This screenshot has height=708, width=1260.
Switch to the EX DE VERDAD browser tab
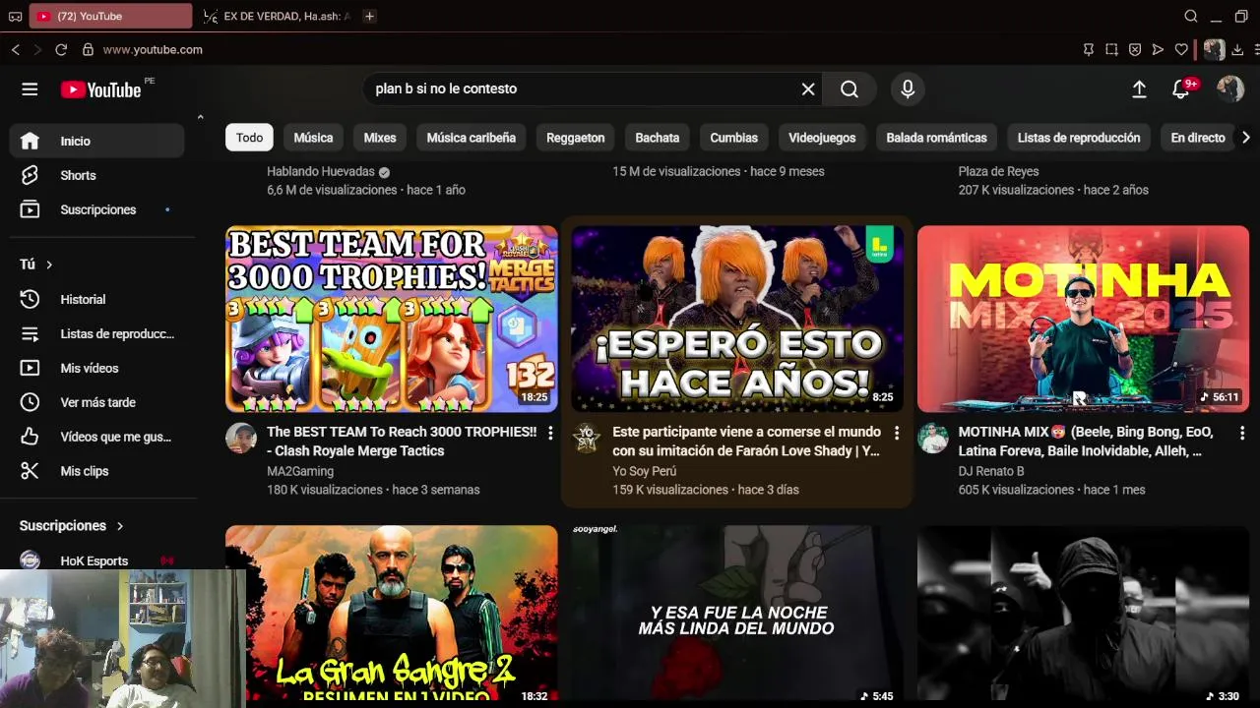pyautogui.click(x=276, y=16)
